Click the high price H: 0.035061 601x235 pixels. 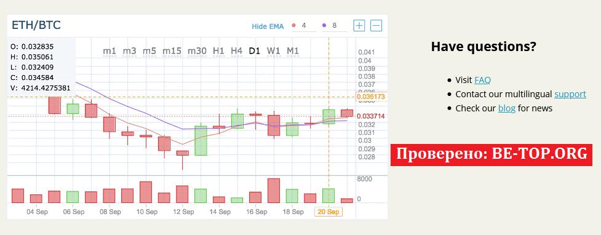[x=32, y=57]
